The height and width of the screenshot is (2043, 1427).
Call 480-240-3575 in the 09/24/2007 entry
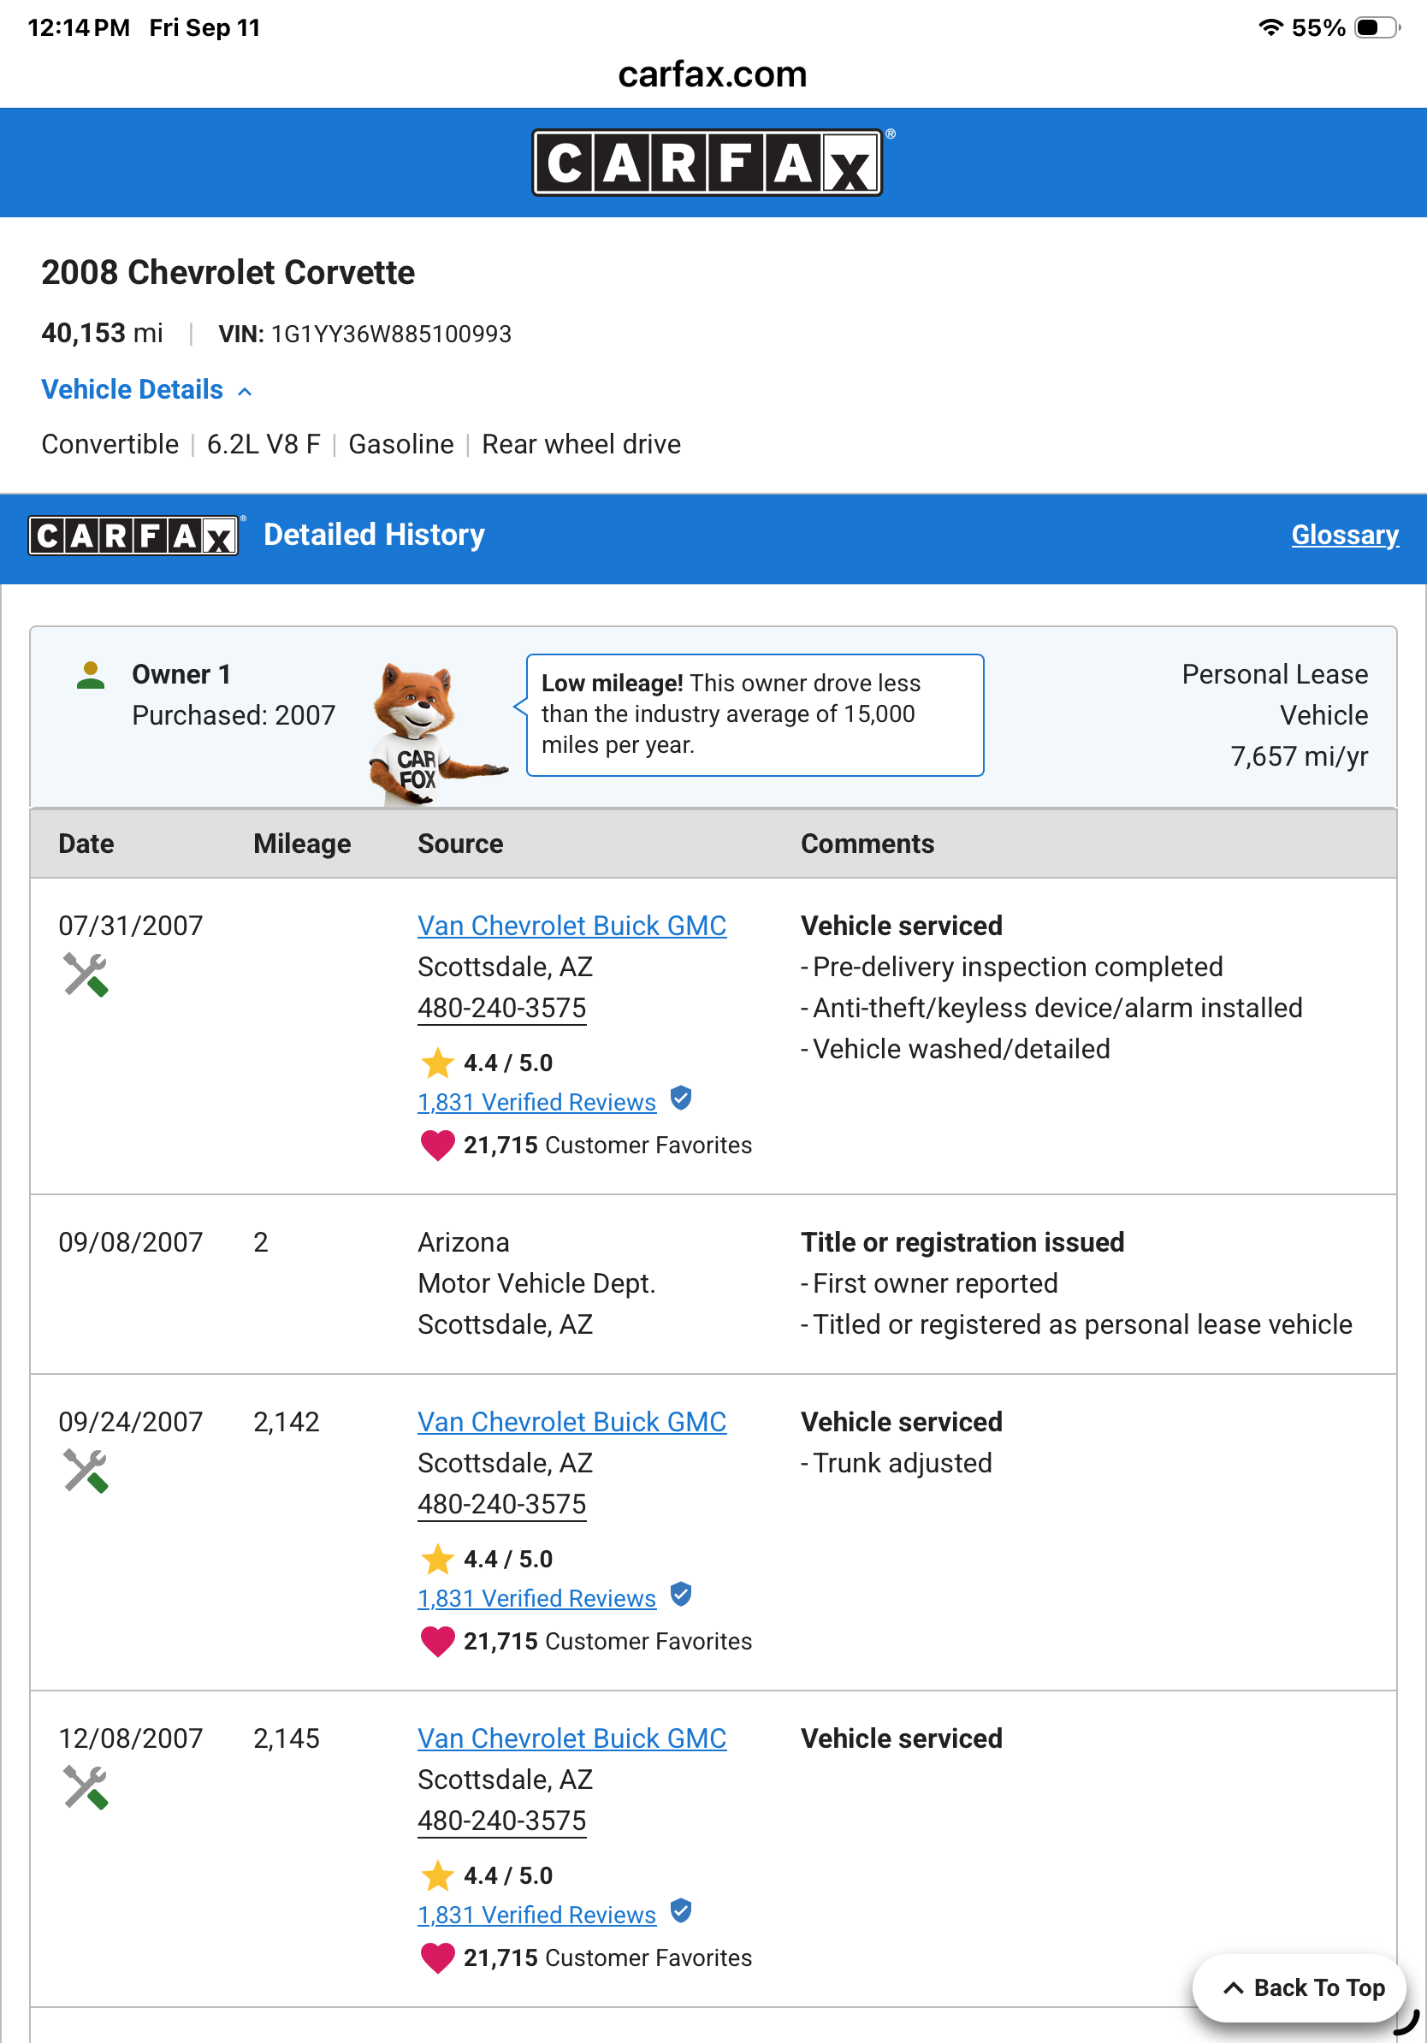[x=502, y=1505]
